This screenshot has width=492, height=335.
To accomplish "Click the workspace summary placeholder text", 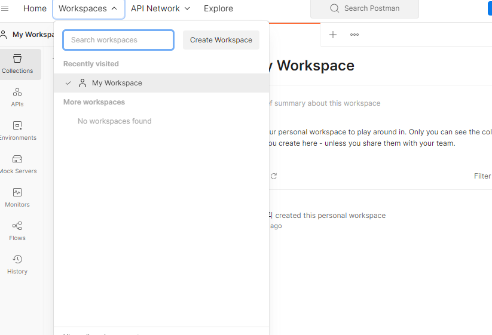I will tap(325, 103).
